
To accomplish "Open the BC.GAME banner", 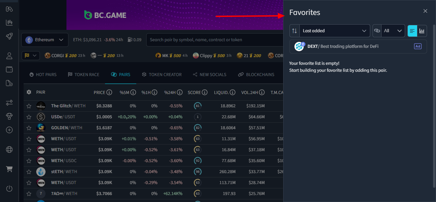I will (105, 15).
